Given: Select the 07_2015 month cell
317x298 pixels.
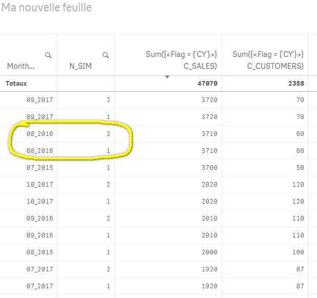Looking at the screenshot, I should click(x=40, y=168).
